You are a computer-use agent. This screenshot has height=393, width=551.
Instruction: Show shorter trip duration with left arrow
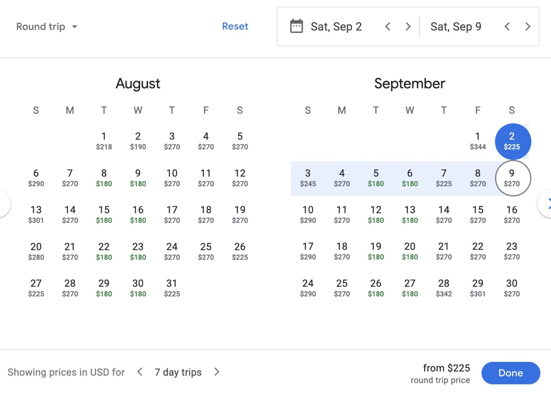click(140, 372)
